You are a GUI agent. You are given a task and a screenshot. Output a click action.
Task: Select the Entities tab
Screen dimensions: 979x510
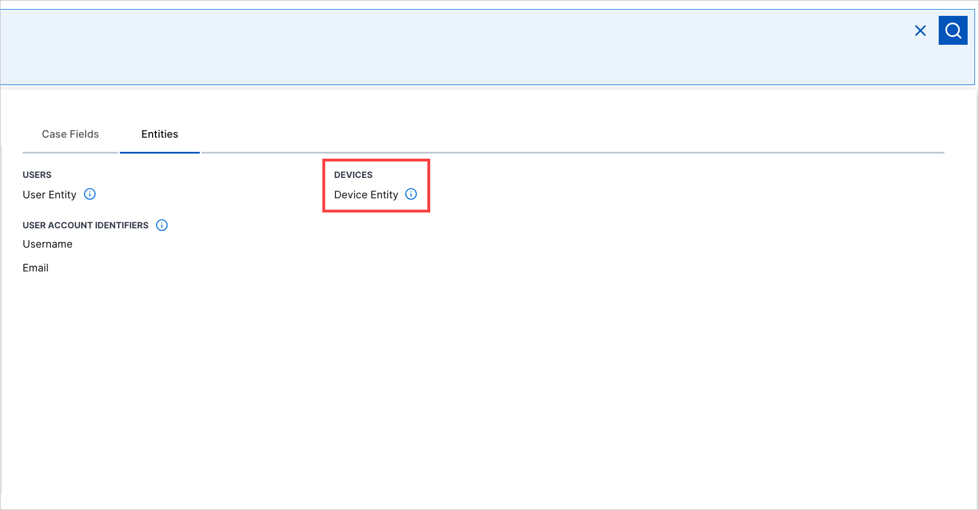(159, 134)
